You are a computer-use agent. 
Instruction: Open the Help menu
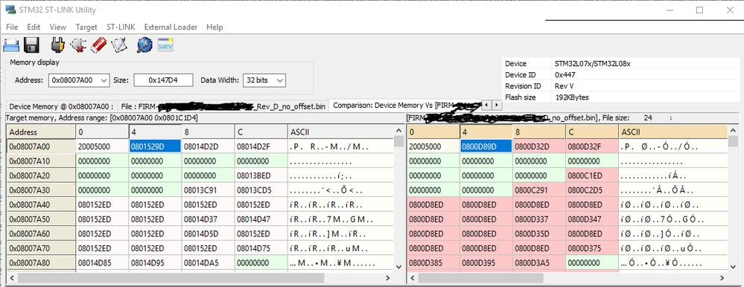(x=214, y=27)
